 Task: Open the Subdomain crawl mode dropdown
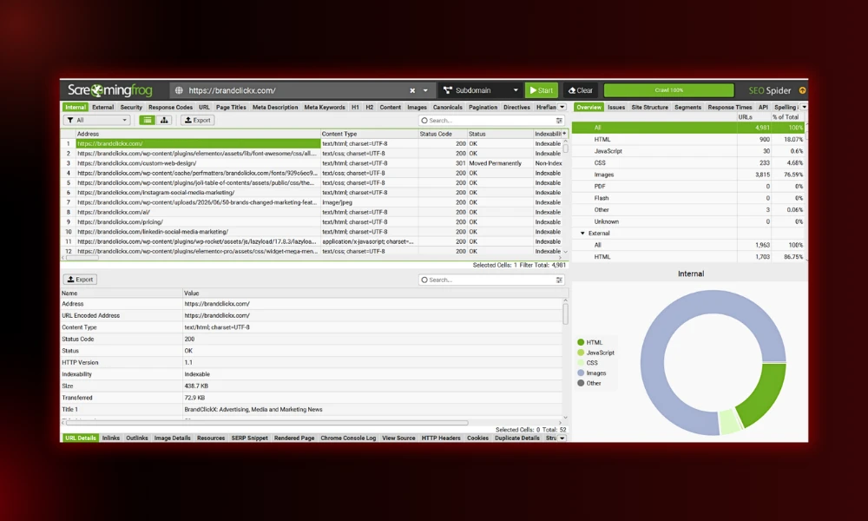[480, 90]
